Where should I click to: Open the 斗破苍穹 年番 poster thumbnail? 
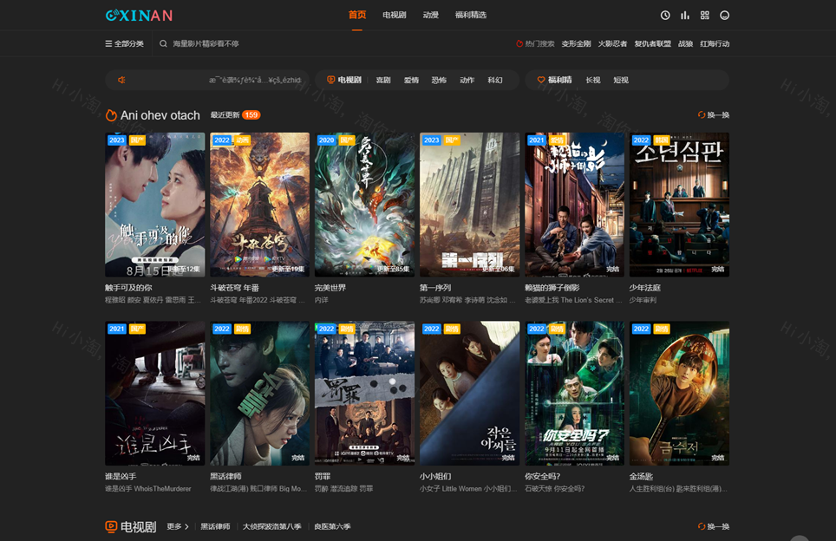point(259,205)
